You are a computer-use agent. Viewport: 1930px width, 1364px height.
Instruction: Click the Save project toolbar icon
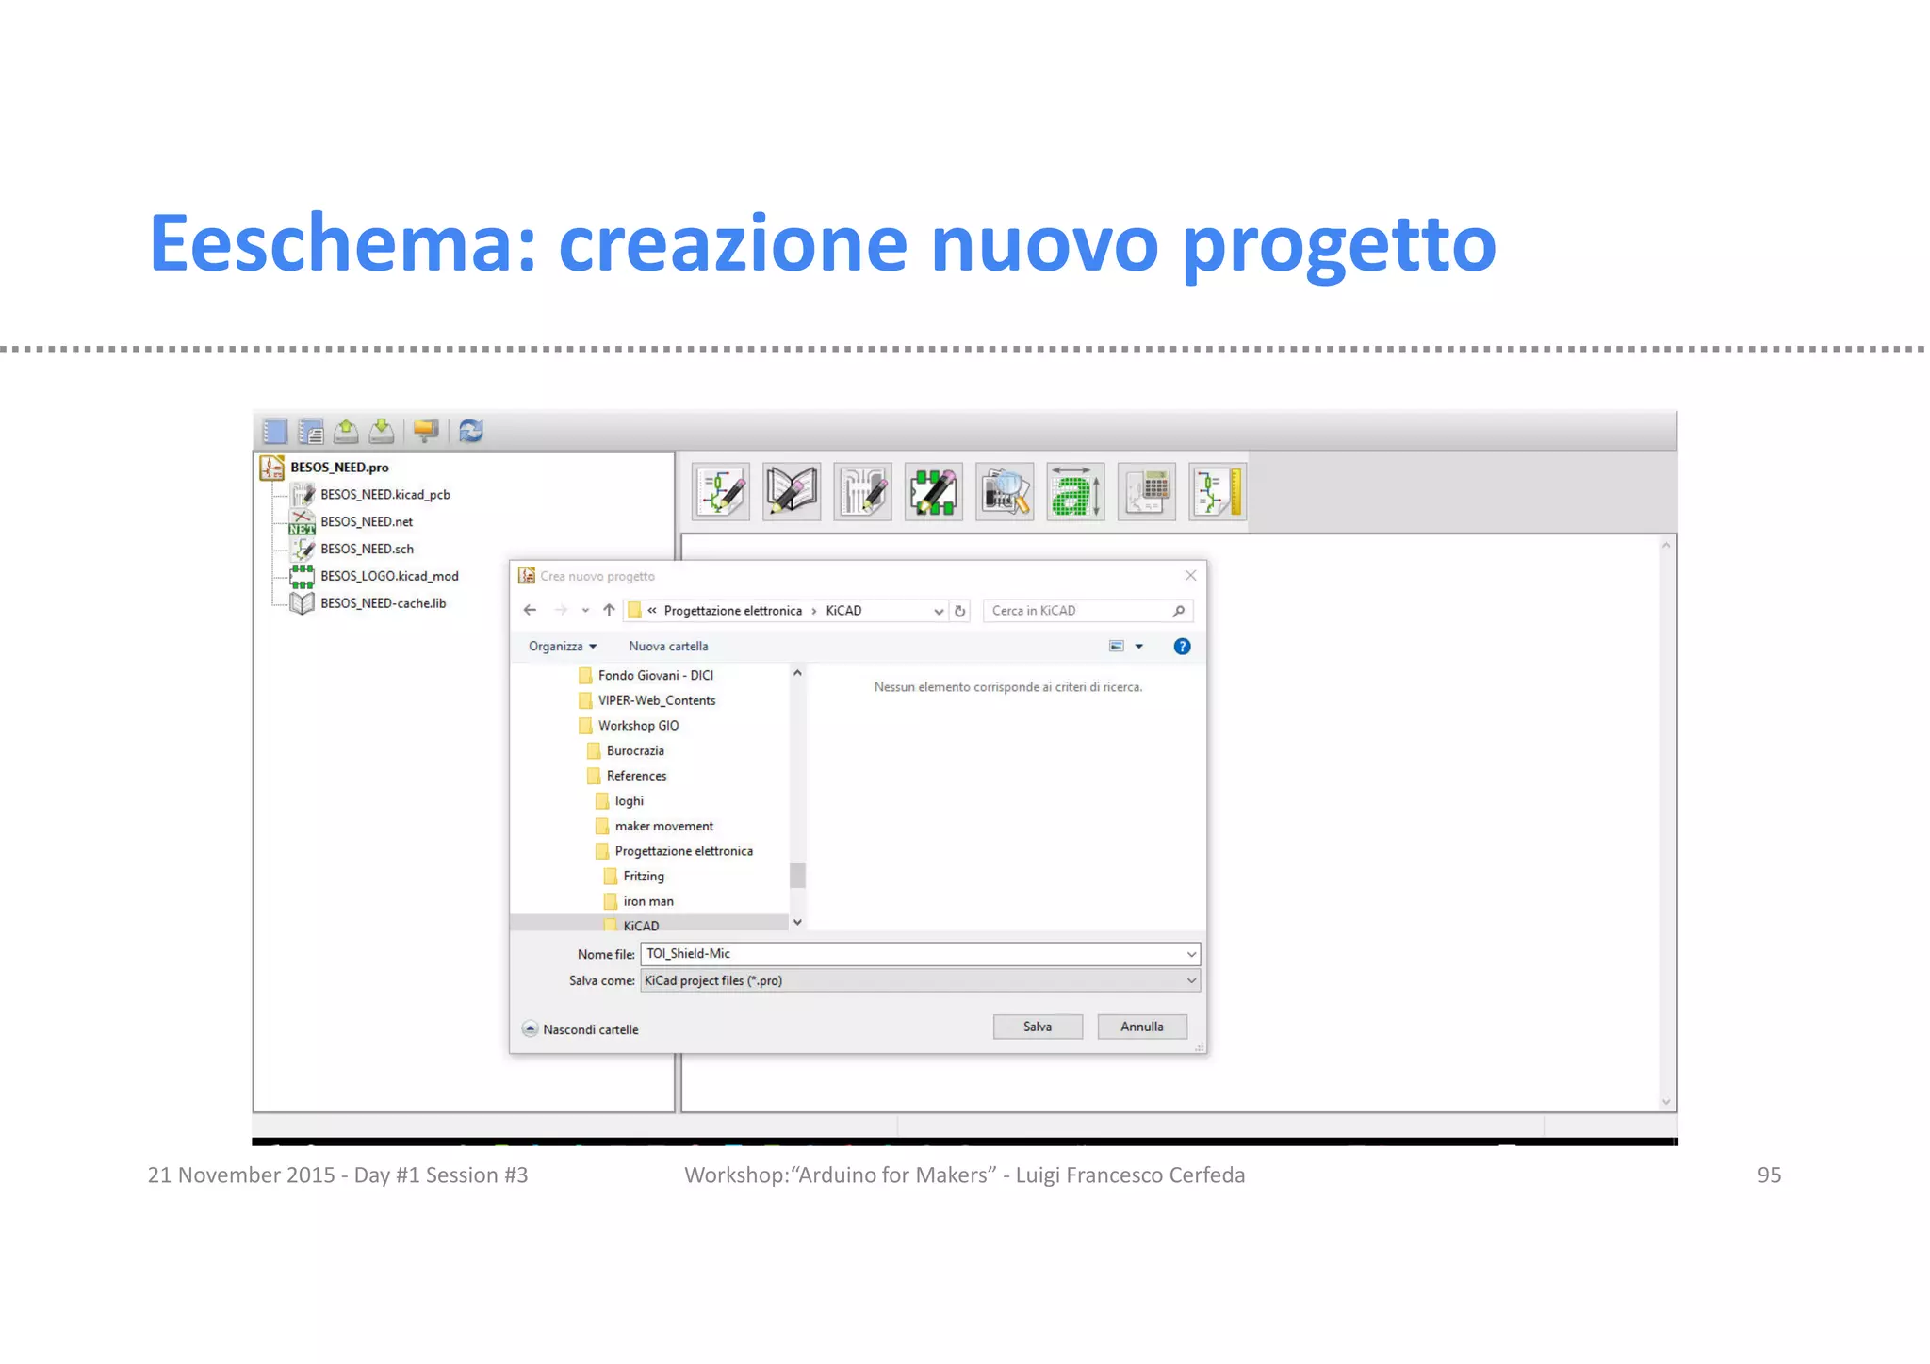pos(382,431)
